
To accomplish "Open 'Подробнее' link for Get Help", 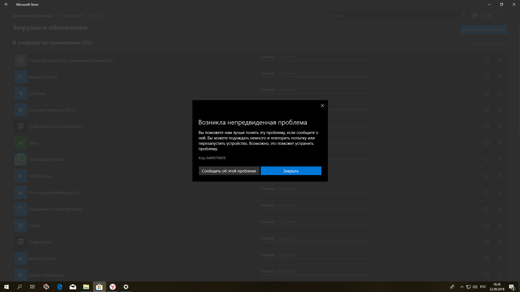I will [x=287, y=90].
